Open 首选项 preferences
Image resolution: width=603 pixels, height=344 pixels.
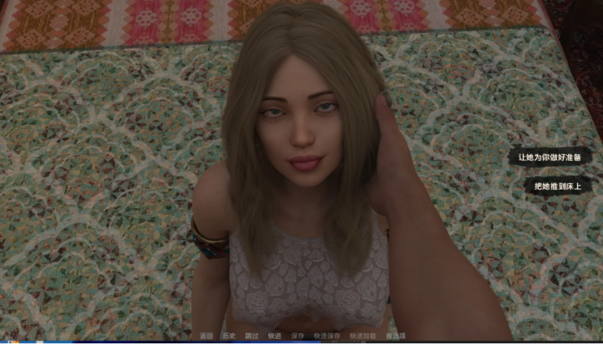click(396, 336)
